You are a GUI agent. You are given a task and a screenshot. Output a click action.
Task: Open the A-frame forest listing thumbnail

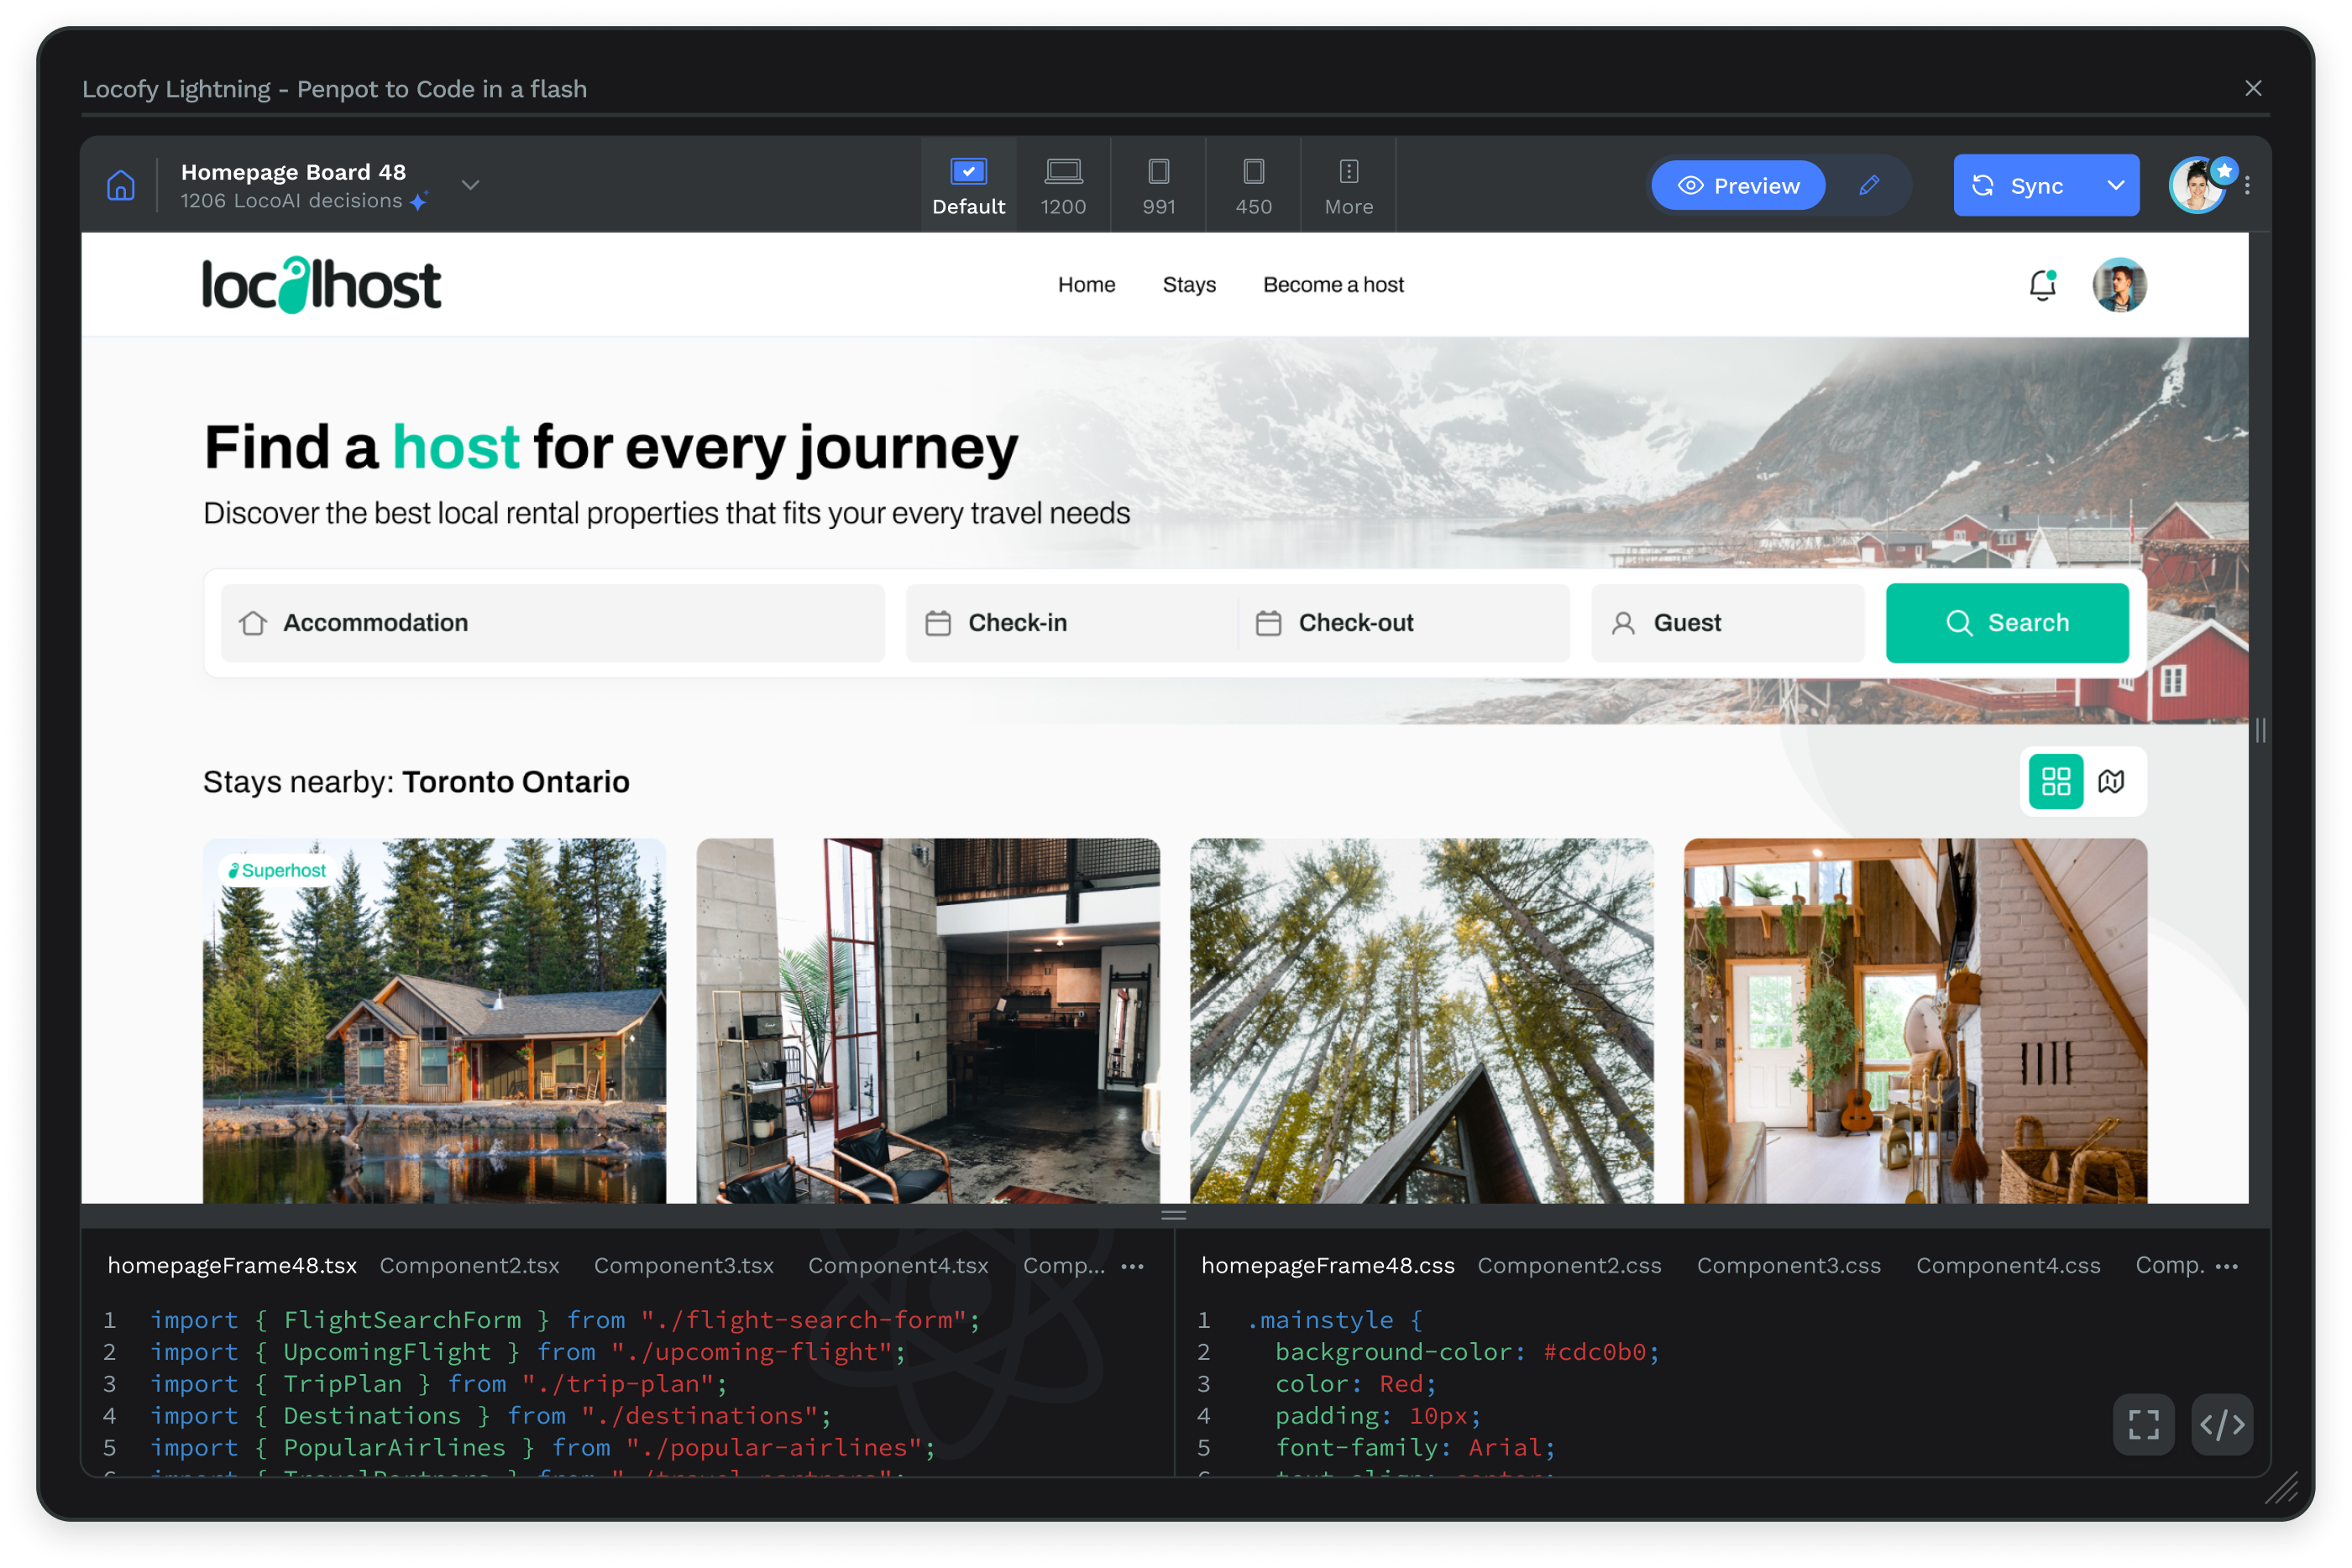(x=1422, y=1021)
